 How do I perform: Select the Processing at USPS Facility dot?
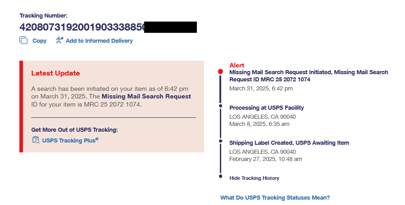[220, 106]
